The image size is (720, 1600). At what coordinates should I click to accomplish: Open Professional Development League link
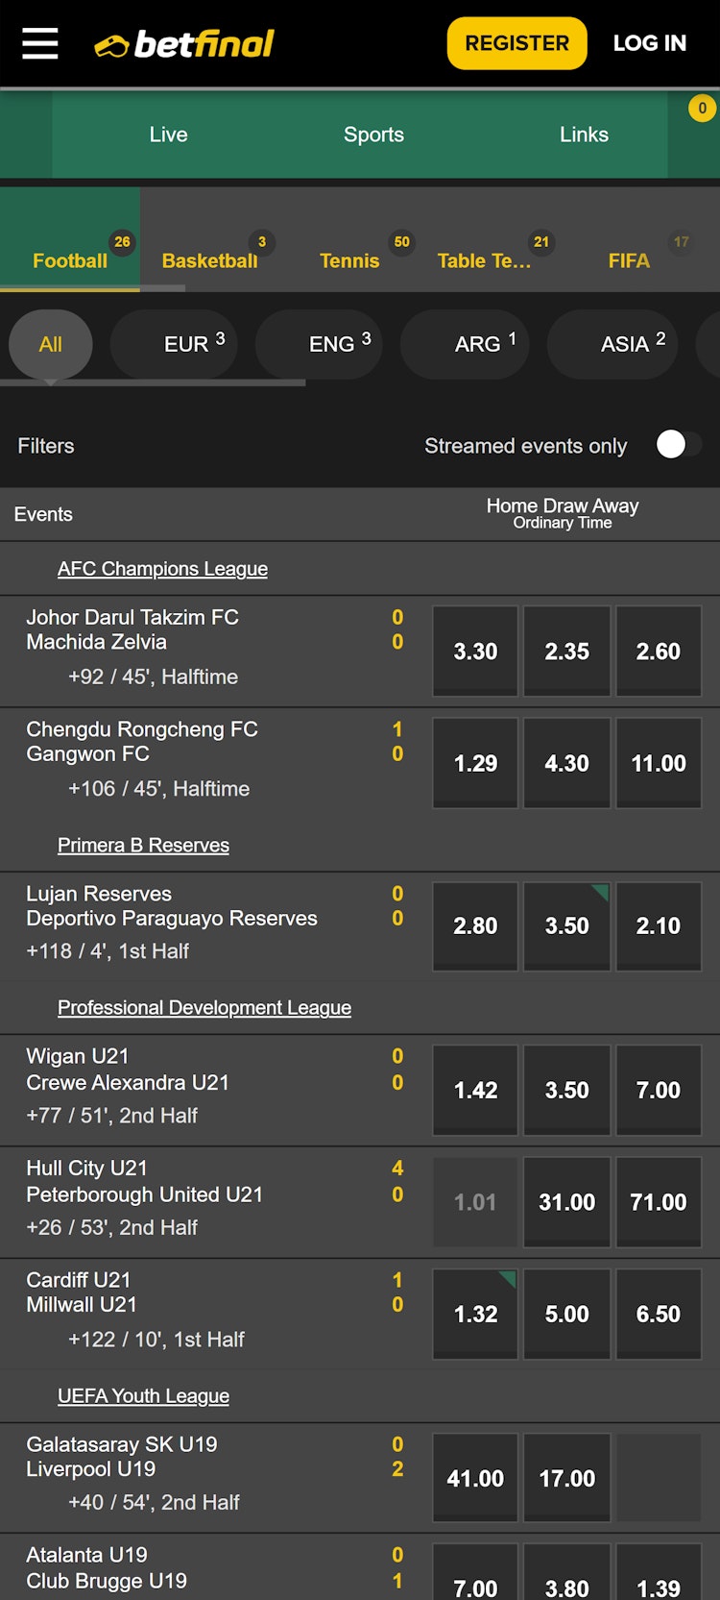click(x=204, y=1007)
